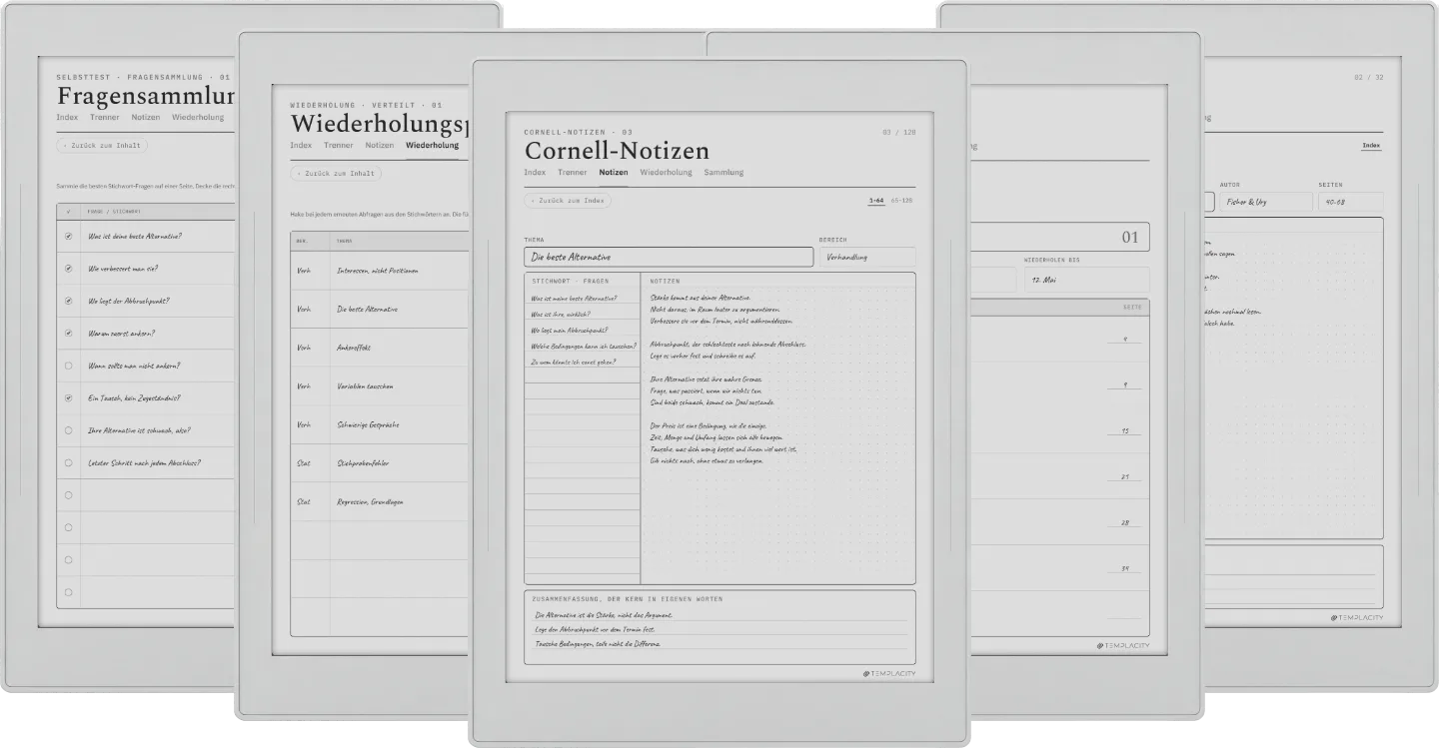This screenshot has width=1439, height=749.
Task: Jump to the page range 65-128 link
Action: 903,201
